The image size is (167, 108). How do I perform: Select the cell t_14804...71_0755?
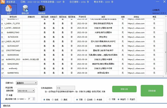click(x=13, y=23)
